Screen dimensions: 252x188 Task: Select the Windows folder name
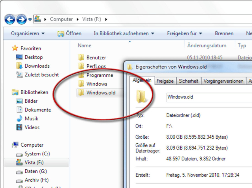pos(97,84)
